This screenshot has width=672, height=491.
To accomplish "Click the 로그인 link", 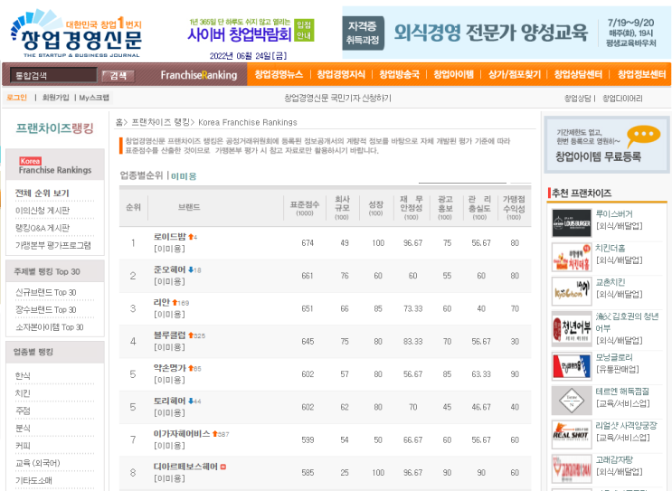I will (x=16, y=98).
